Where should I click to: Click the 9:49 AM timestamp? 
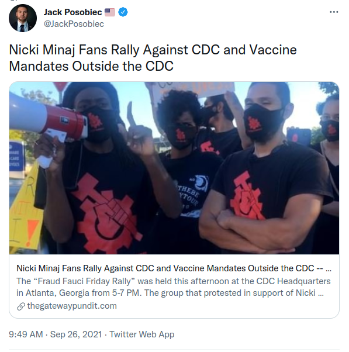point(26,334)
